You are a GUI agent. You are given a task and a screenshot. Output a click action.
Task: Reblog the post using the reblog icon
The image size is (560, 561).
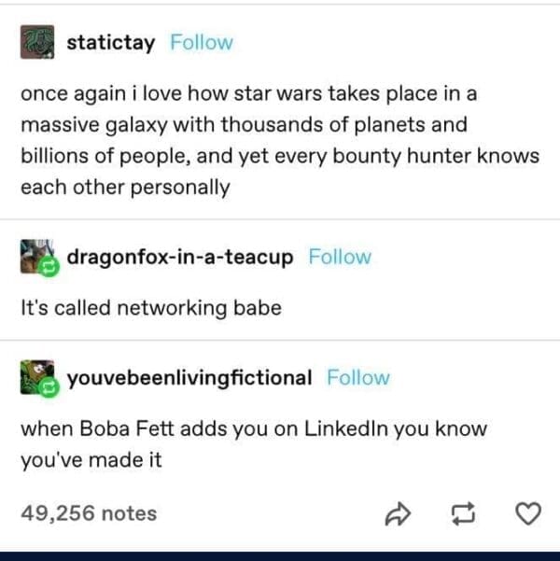click(x=463, y=514)
